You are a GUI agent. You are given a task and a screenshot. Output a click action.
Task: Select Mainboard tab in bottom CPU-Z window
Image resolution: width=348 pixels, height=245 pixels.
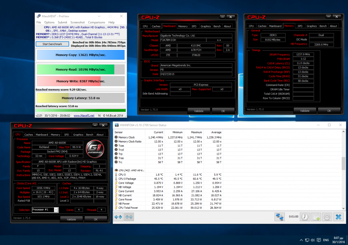click(x=42, y=135)
